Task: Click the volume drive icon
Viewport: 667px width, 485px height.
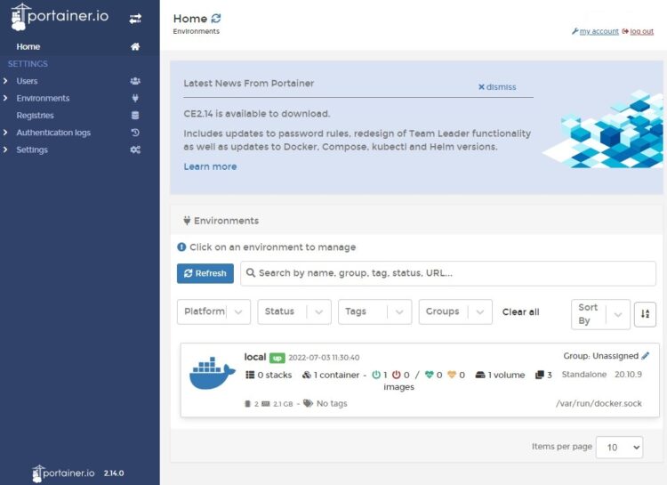Action: (x=480, y=375)
